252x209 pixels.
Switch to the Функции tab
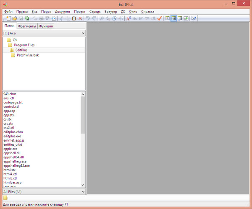click(45, 26)
